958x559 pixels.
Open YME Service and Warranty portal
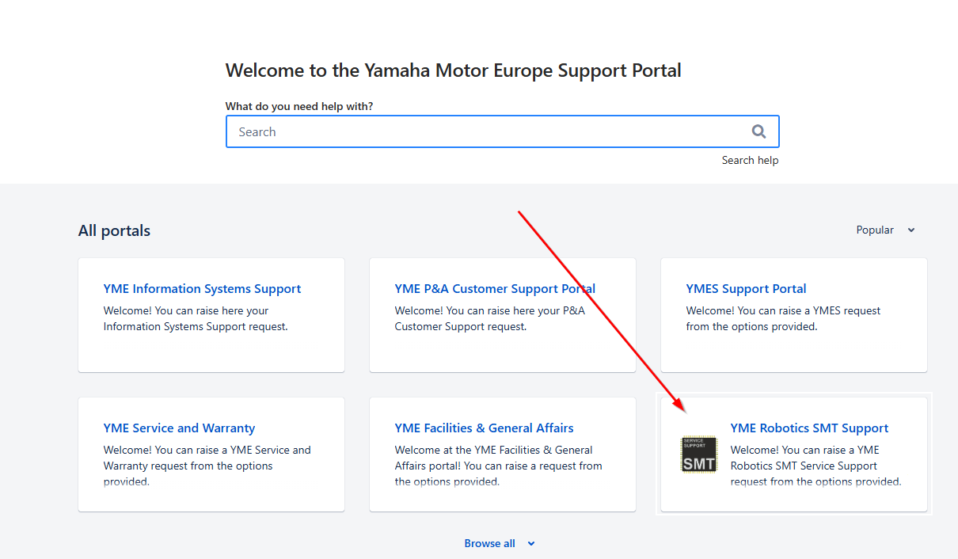tap(179, 428)
